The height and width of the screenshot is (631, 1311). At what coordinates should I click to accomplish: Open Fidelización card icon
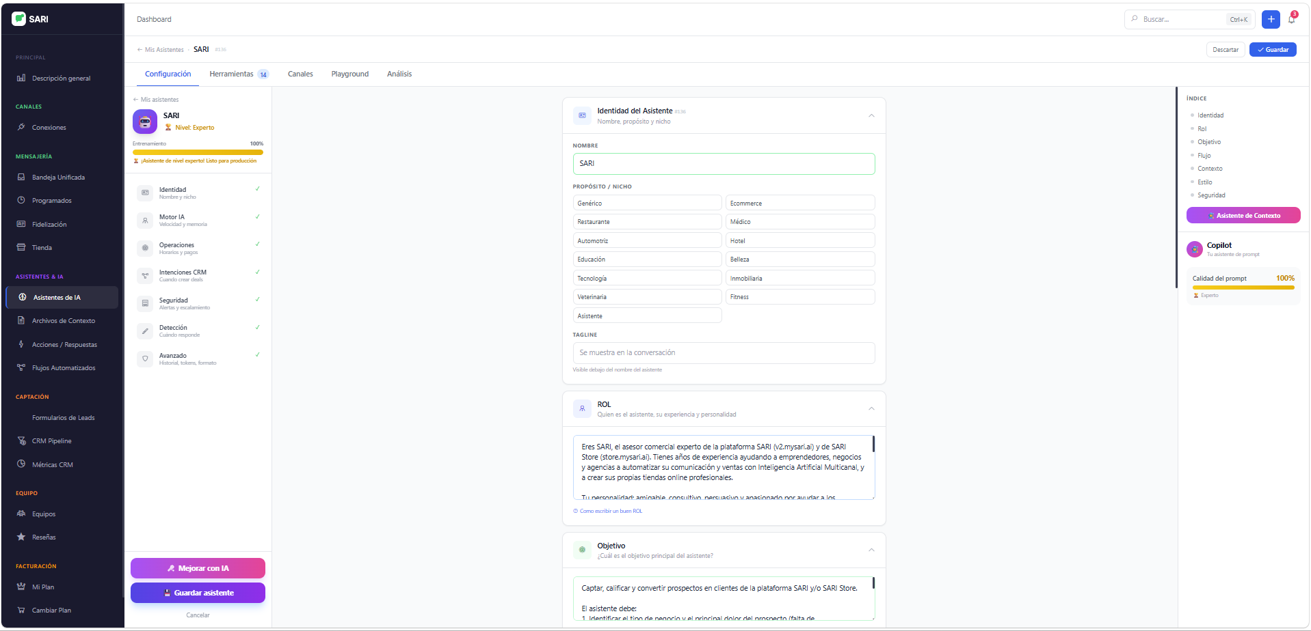point(21,224)
